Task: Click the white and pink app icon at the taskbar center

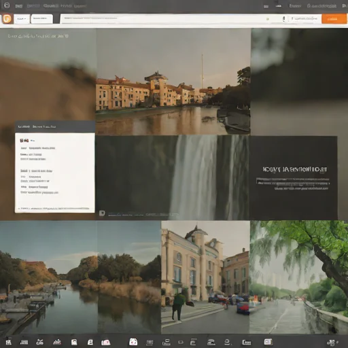Action: (133, 342)
